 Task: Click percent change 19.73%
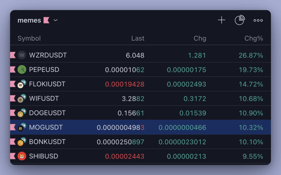click(x=251, y=70)
